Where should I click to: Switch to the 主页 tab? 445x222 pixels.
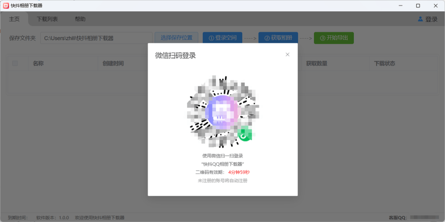click(14, 19)
